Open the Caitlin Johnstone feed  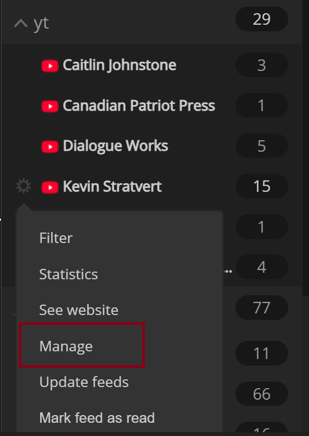click(120, 65)
